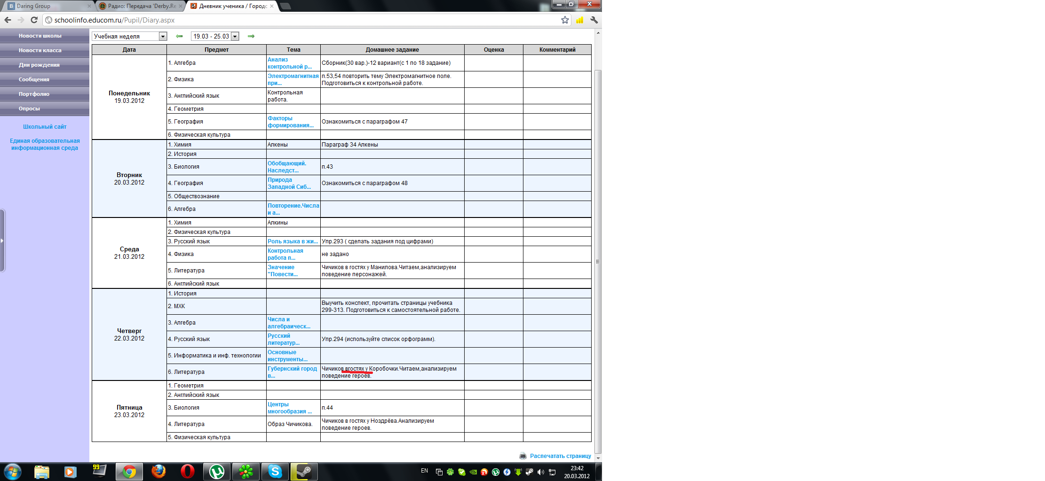Launch Windows Media Player from taskbar
Image resolution: width=1045 pixels, height=481 pixels.
pyautogui.click(x=71, y=472)
